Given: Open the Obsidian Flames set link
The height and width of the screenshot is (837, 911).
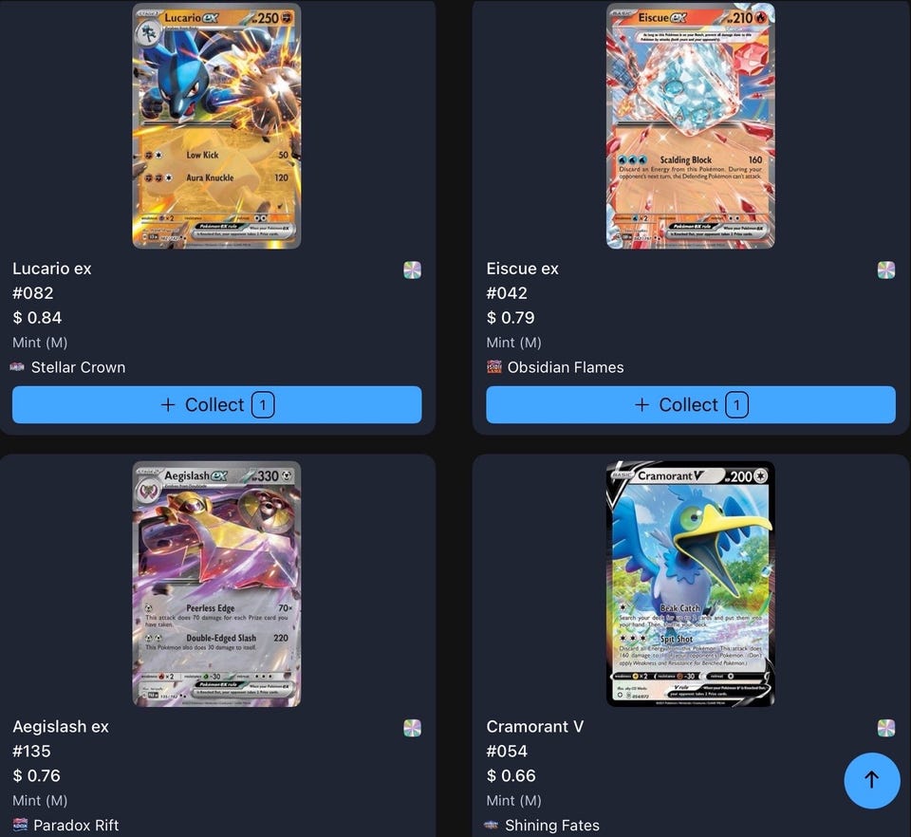Looking at the screenshot, I should point(566,367).
